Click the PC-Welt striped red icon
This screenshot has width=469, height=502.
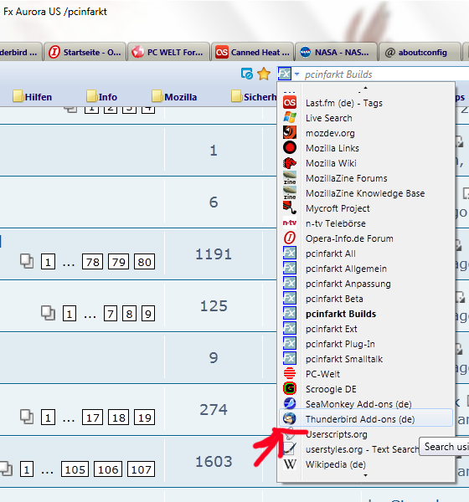[290, 374]
